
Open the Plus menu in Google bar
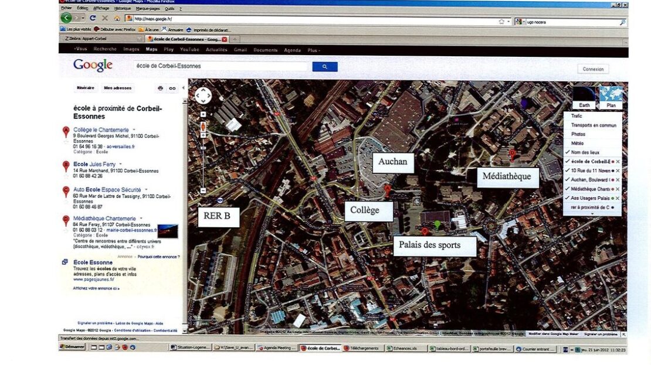point(314,50)
